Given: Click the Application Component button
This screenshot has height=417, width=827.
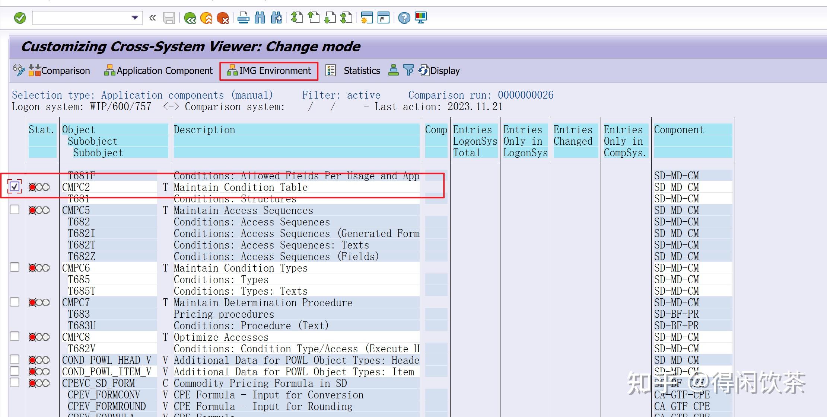Looking at the screenshot, I should tap(158, 71).
